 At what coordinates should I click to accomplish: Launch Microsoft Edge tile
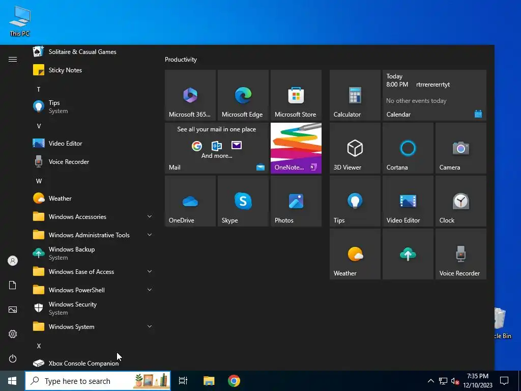tap(243, 95)
